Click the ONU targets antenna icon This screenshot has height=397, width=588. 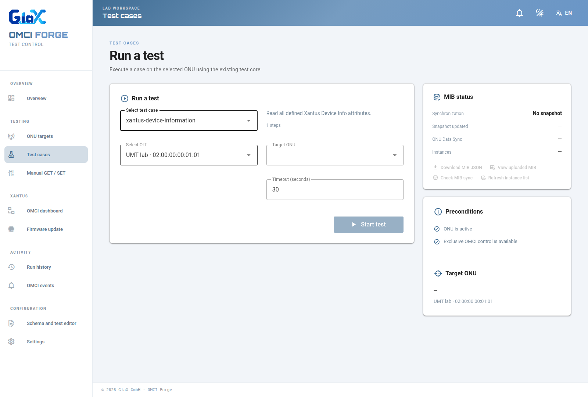click(11, 136)
